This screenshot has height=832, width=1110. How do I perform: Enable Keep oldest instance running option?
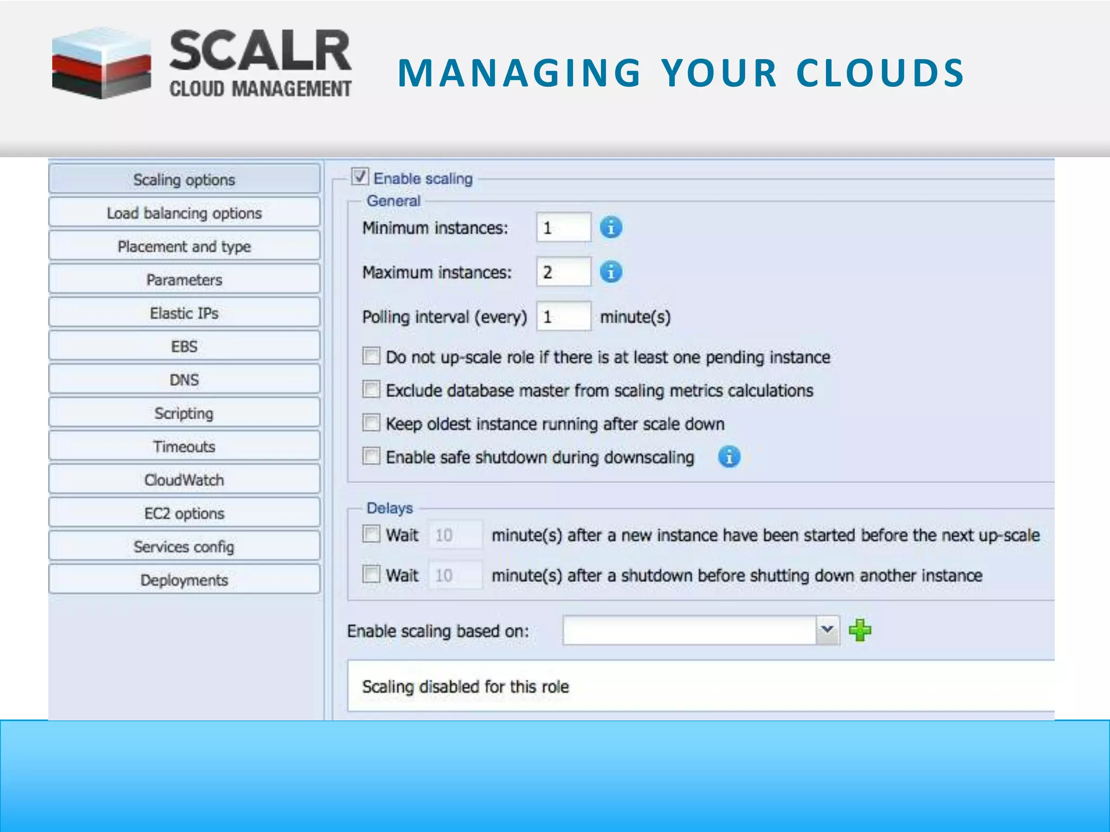(x=371, y=423)
